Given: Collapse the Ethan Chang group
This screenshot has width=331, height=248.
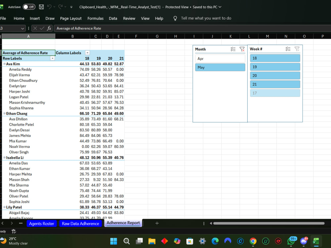Looking at the screenshot, I should [x=4, y=113].
